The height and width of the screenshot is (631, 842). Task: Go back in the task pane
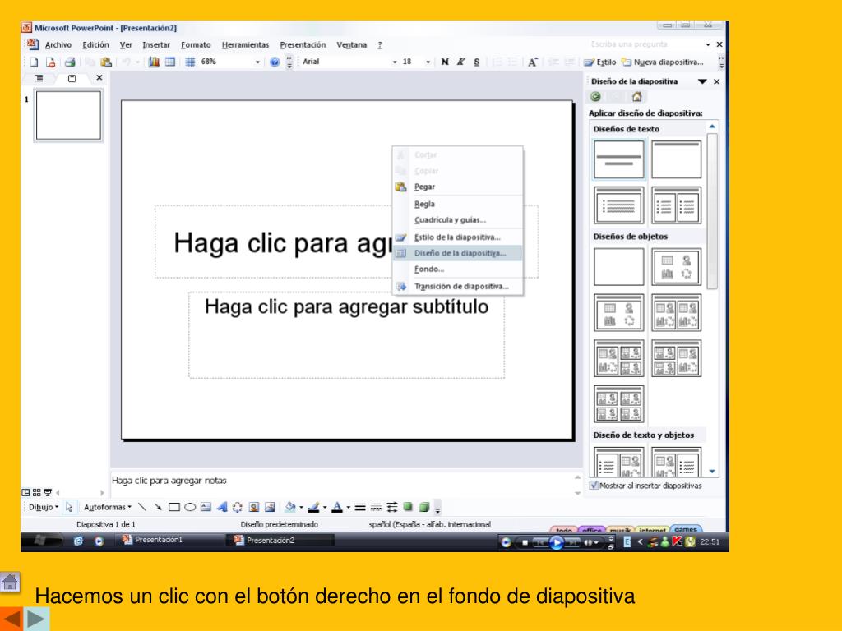595,97
